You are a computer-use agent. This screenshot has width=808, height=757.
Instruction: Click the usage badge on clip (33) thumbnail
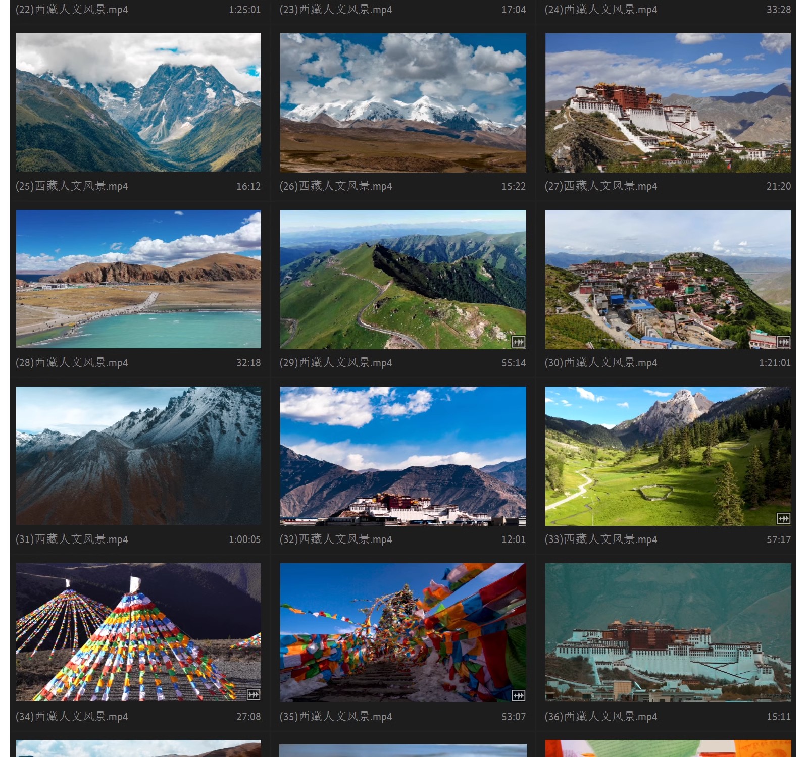[784, 518]
